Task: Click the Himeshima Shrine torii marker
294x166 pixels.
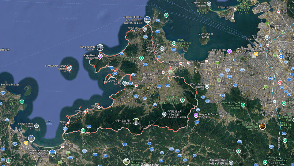Action: coord(69,68)
